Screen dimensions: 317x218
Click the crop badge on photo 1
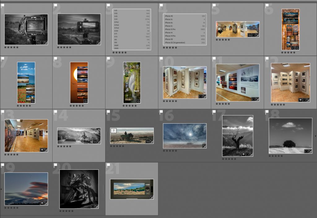tap(42, 42)
